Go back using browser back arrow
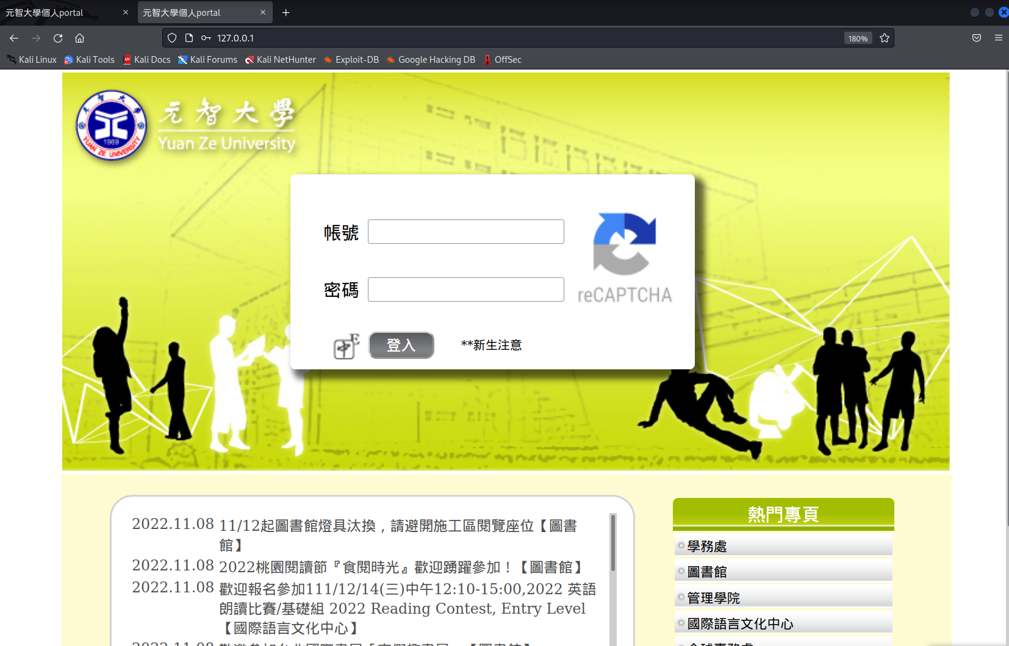1009x646 pixels. pyautogui.click(x=14, y=38)
